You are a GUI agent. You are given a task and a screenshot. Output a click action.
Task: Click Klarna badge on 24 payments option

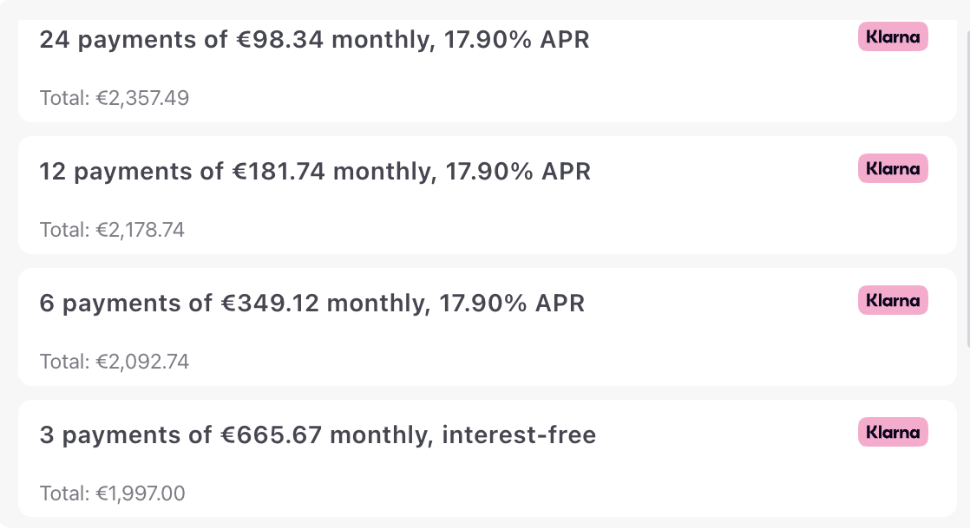(893, 36)
